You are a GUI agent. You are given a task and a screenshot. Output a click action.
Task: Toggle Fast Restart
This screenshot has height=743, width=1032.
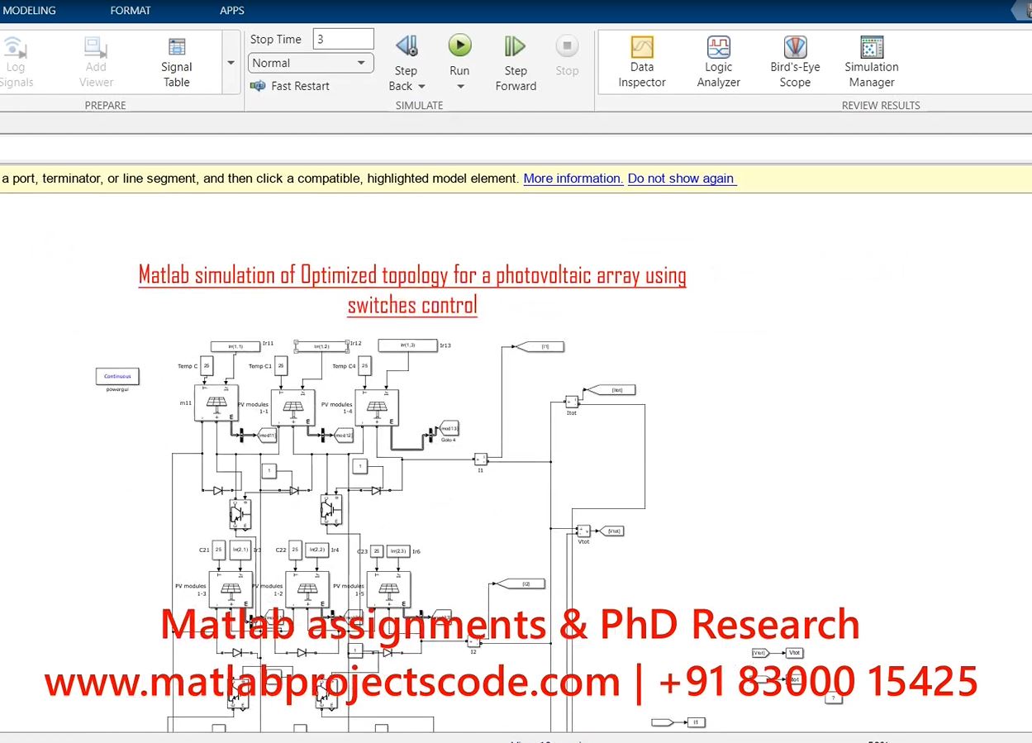click(x=290, y=86)
